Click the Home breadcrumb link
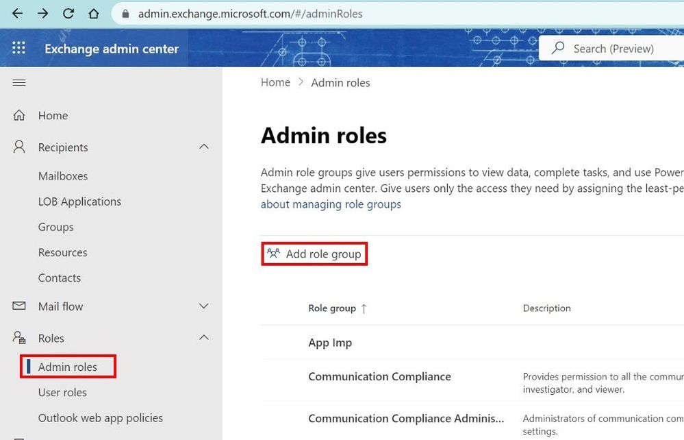This screenshot has width=684, height=440. click(x=275, y=82)
